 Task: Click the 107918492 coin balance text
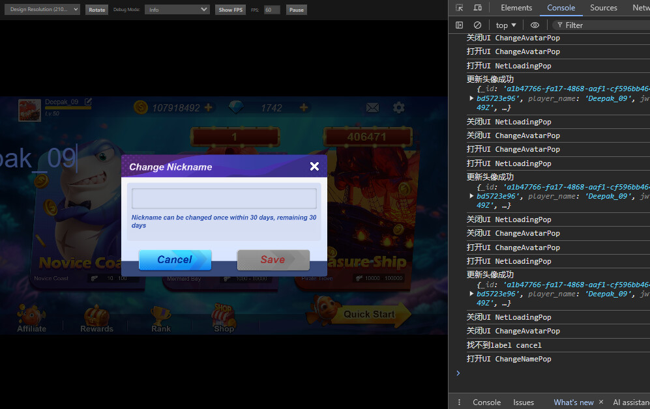(x=176, y=108)
